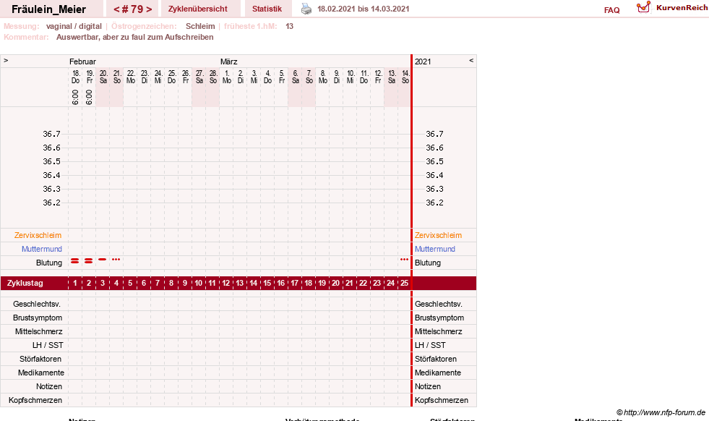Select cycle day 25 in Zyklustag row

click(x=404, y=283)
